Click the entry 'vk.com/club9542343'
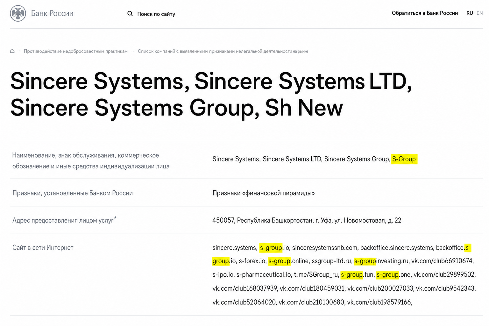Screen dimensions: 489x326 (445, 288)
